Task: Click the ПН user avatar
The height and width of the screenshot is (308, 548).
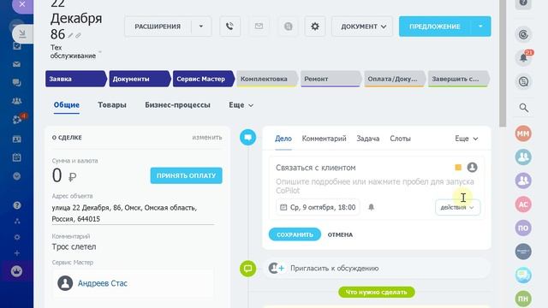Action: point(523,299)
